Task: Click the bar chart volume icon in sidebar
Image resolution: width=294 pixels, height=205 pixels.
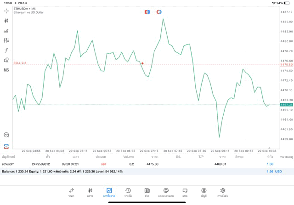Action: pyautogui.click(x=6, y=31)
